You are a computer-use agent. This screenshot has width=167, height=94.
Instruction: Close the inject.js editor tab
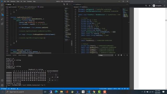pos(14,4)
